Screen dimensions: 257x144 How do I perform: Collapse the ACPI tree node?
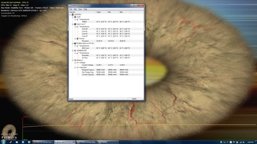pos(73,17)
